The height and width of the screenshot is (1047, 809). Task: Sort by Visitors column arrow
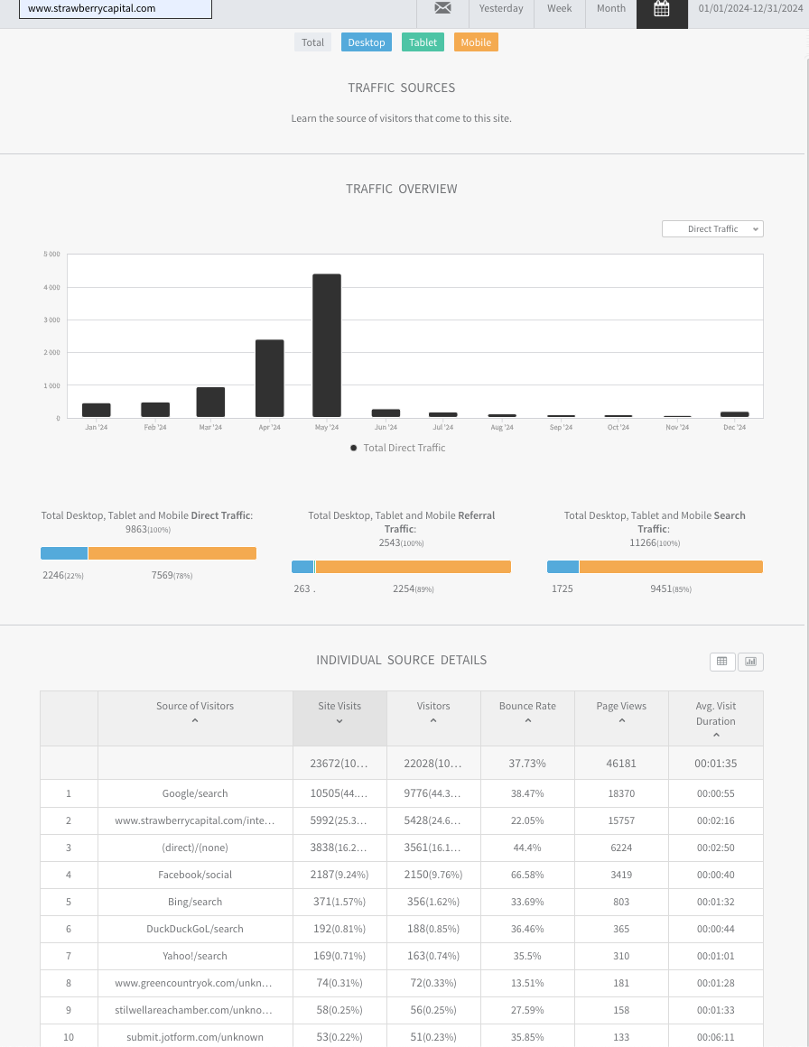[433, 720]
